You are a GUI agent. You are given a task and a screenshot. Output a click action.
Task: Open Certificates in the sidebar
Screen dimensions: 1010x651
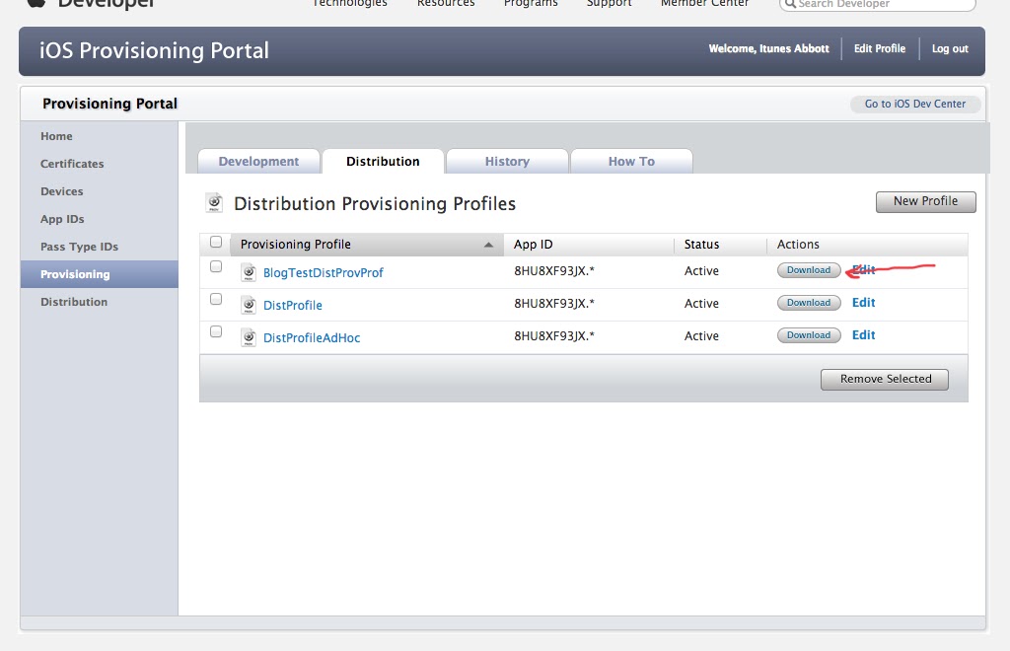click(x=72, y=164)
